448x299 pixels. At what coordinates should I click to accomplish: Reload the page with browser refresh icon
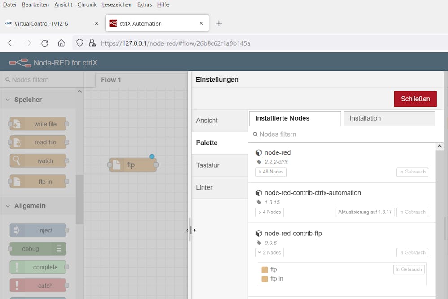(44, 43)
